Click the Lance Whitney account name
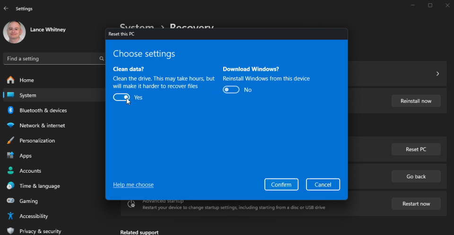Screen dimensions: 454x235 [x=48, y=29]
